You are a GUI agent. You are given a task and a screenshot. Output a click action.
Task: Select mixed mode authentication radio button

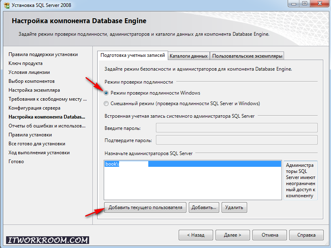106,104
